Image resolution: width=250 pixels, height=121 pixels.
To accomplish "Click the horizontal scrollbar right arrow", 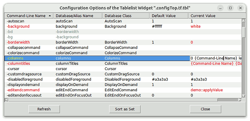I will tap(240, 100).
